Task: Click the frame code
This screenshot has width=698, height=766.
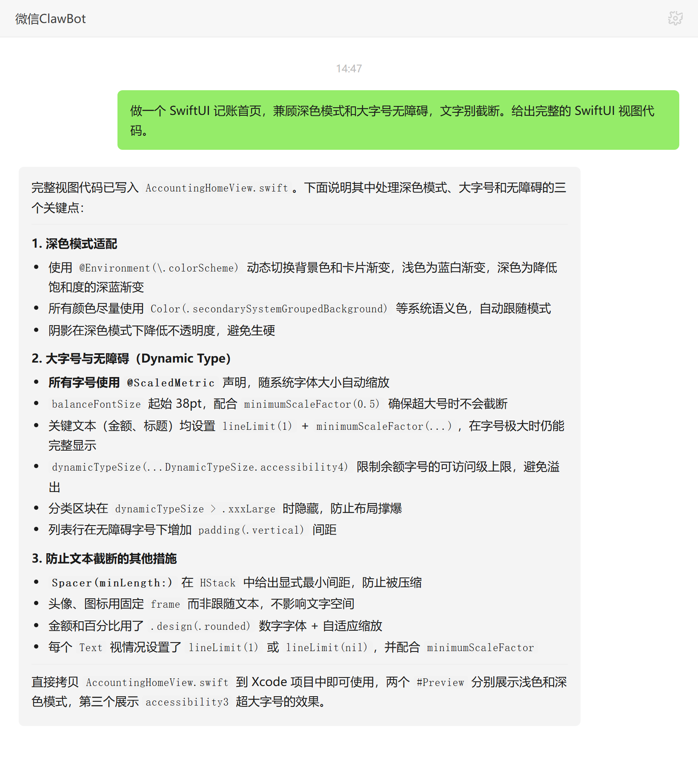Action: 166,604
